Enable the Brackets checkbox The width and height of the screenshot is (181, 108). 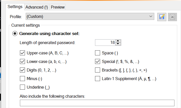pyautogui.click(x=98, y=70)
